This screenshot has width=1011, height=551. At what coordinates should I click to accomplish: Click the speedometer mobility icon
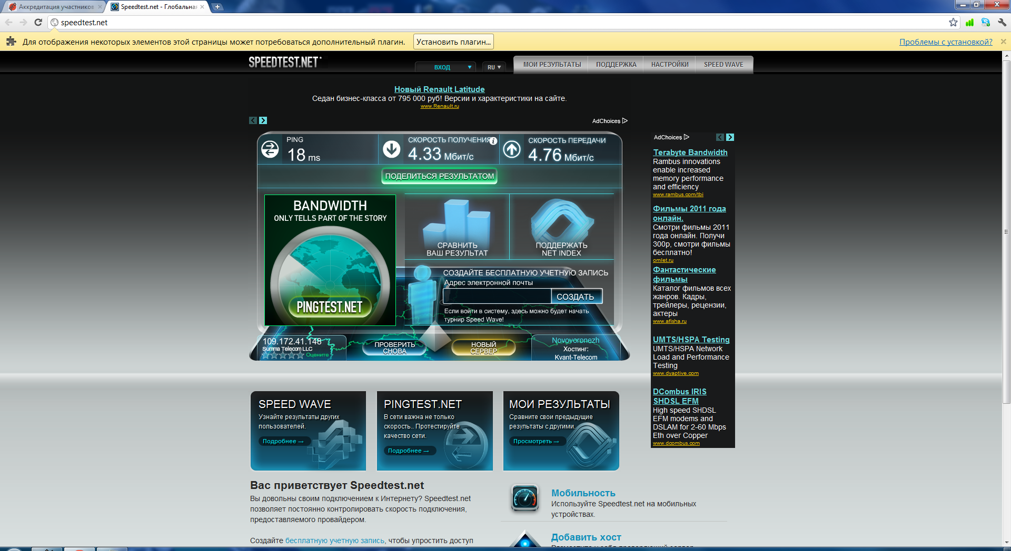click(525, 498)
